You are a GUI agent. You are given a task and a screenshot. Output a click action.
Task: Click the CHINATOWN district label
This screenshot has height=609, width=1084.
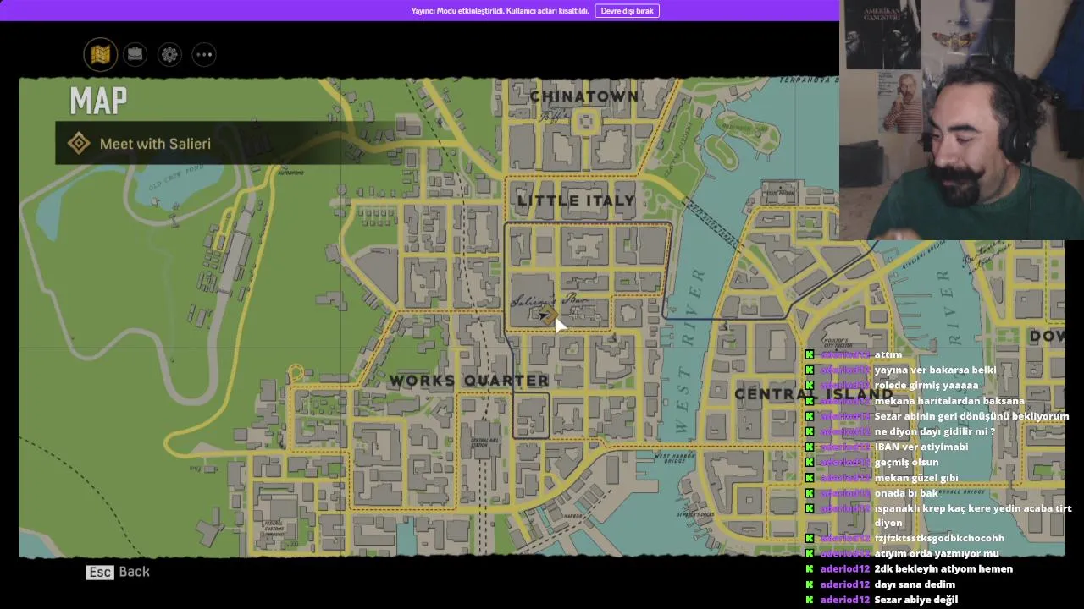point(584,96)
